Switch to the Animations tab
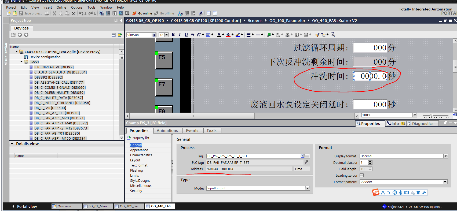 (x=167, y=131)
